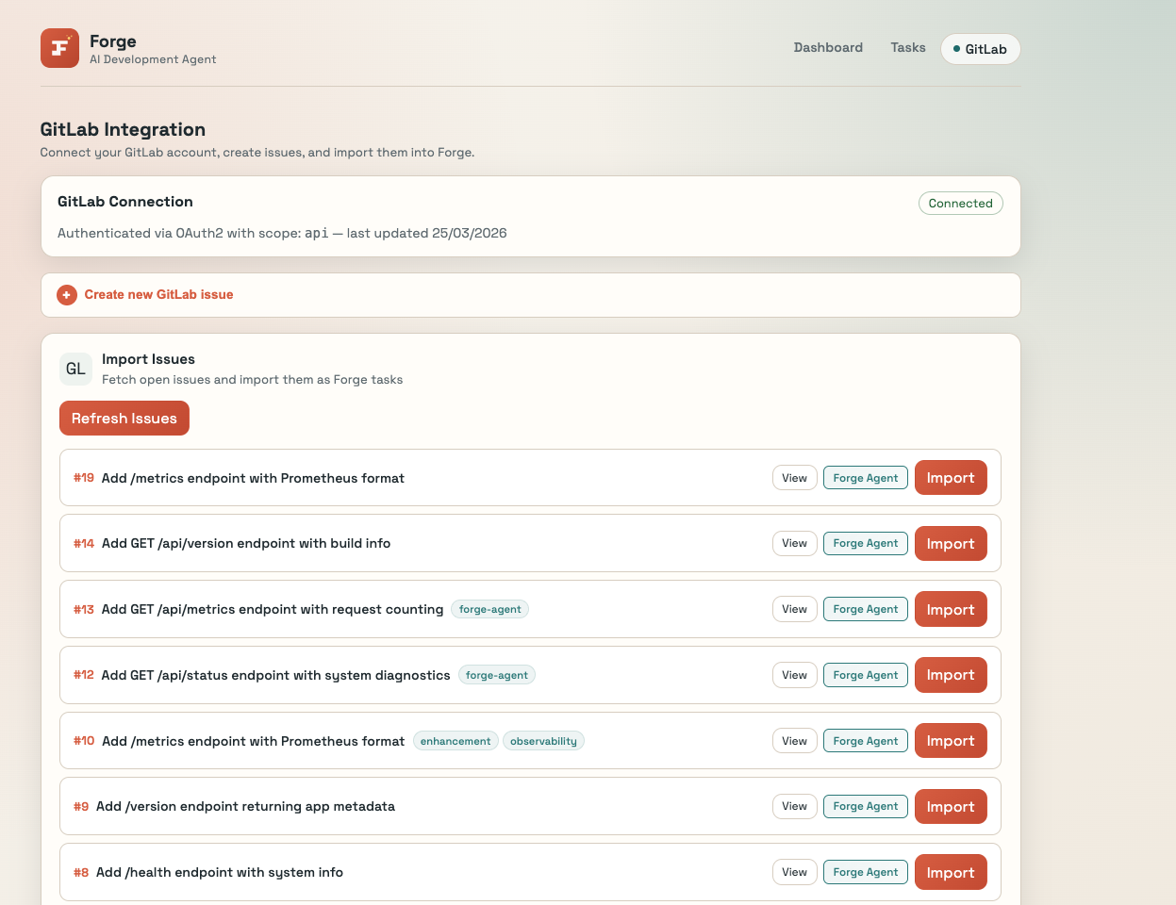Click the Connected status badge
This screenshot has height=905, width=1176.
coord(960,204)
